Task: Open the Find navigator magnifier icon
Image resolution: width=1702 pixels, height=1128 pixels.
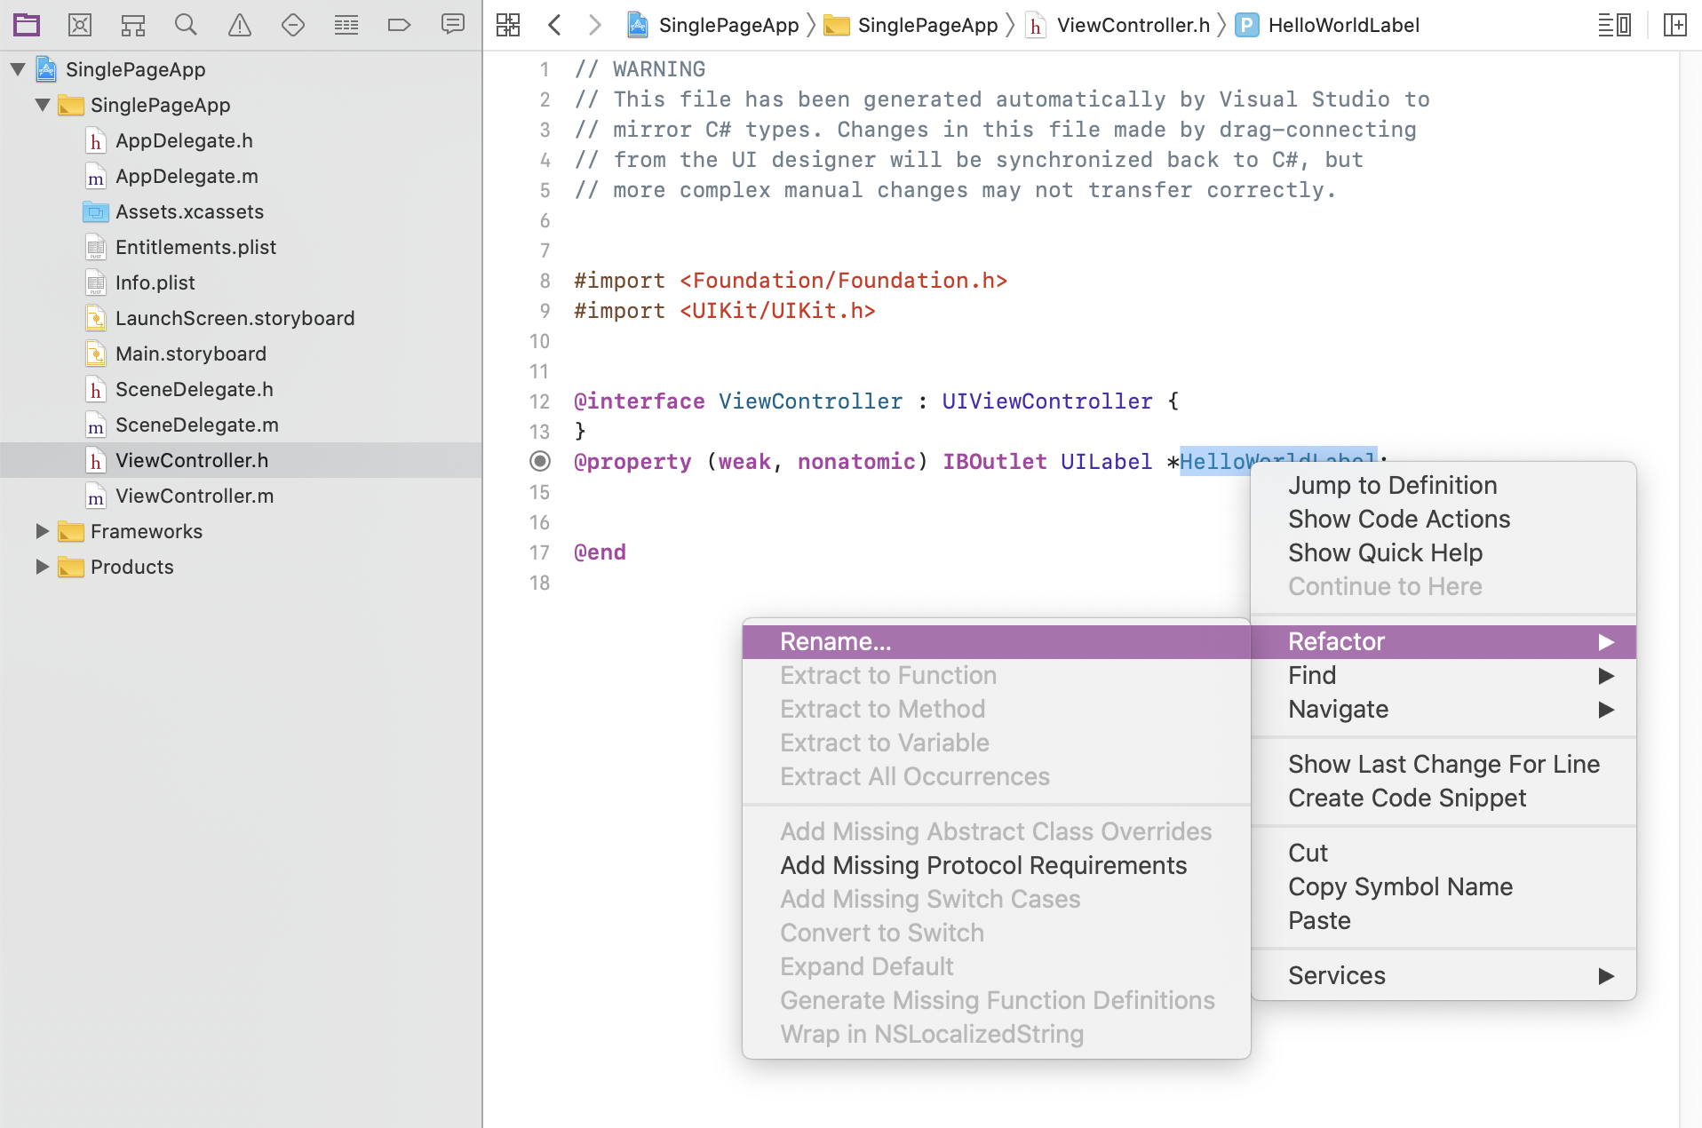Action: click(x=186, y=25)
